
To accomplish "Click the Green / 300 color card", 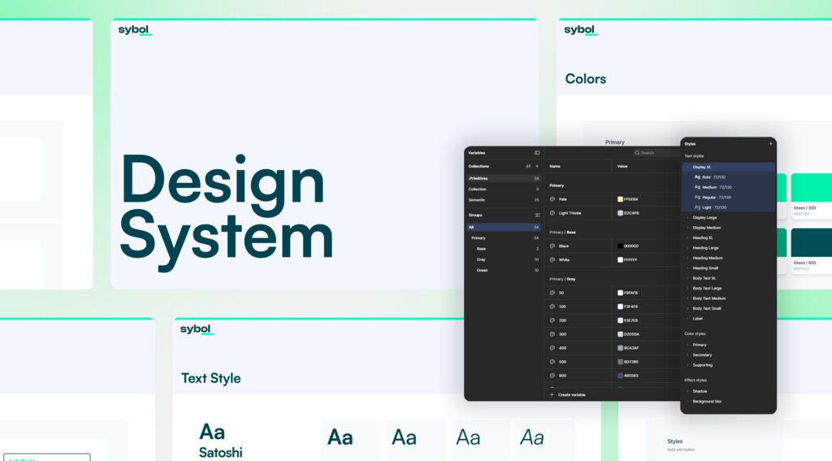I will (812, 195).
